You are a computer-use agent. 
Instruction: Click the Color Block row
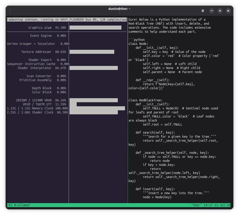point(49,92)
